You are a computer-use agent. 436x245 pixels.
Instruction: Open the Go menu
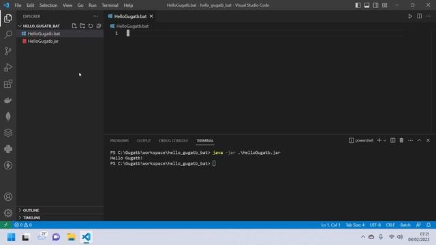pyautogui.click(x=80, y=5)
